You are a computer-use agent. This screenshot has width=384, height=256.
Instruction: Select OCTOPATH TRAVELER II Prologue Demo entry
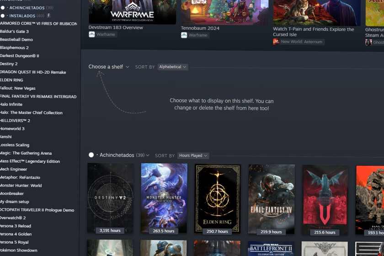[x=37, y=210]
